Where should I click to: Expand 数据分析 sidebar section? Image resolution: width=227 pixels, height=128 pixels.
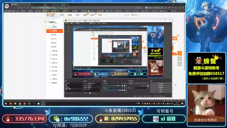tap(61, 63)
